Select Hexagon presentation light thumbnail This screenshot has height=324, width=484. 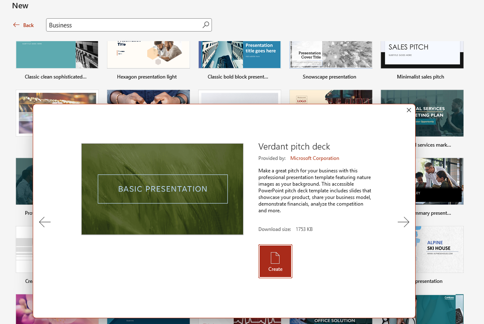coord(148,54)
